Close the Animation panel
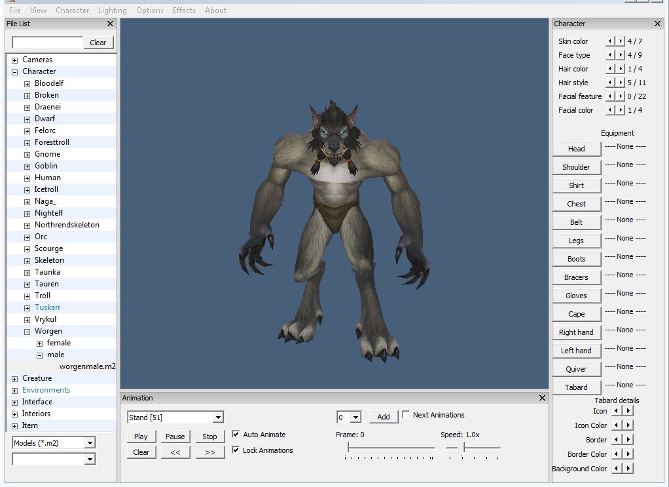This screenshot has height=487, width=669. 542,398
